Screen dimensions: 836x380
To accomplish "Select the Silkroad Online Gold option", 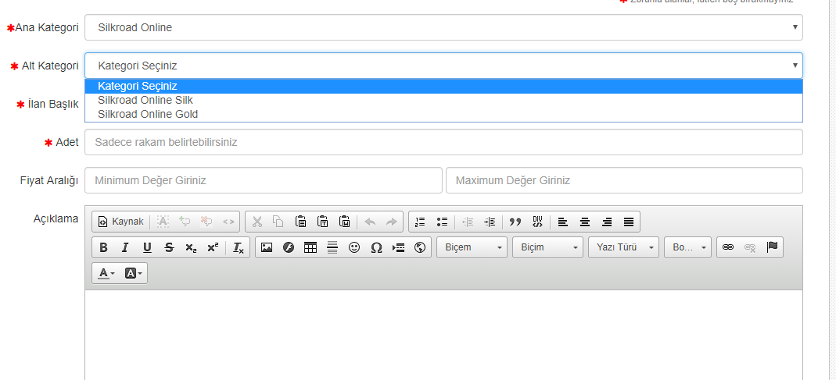I will pyautogui.click(x=443, y=114).
